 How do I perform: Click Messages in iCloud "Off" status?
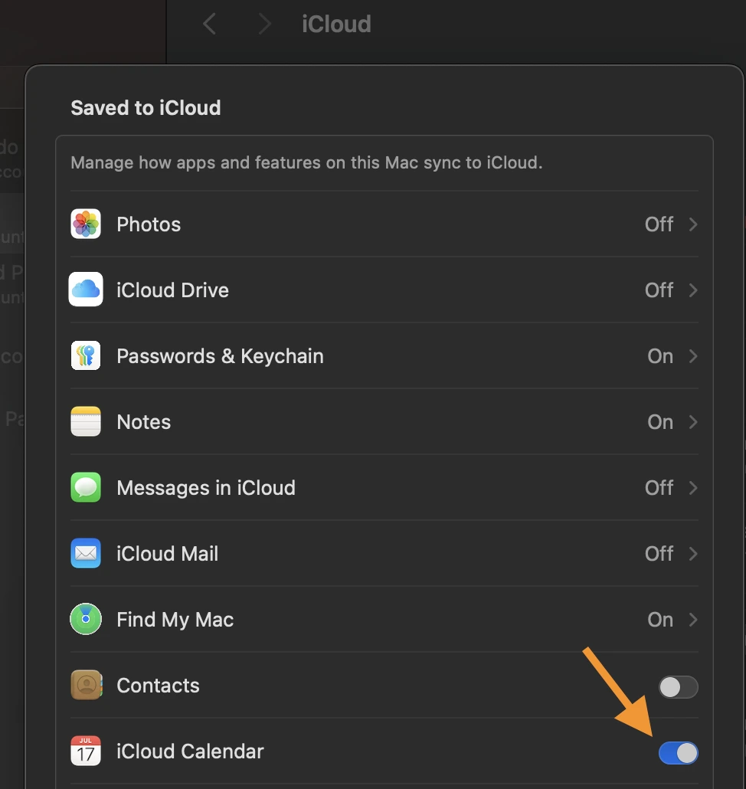tap(659, 488)
